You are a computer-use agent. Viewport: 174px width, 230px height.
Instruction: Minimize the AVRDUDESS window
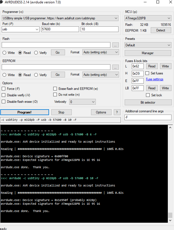coord(145,2)
